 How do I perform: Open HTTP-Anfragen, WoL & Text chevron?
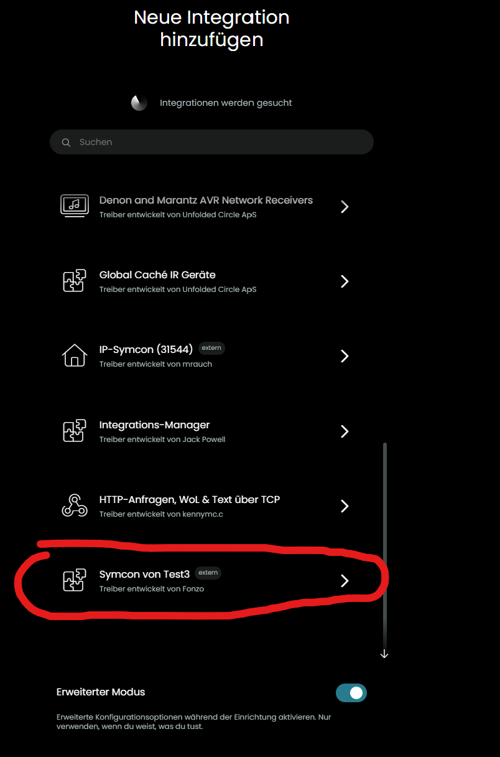click(x=345, y=505)
